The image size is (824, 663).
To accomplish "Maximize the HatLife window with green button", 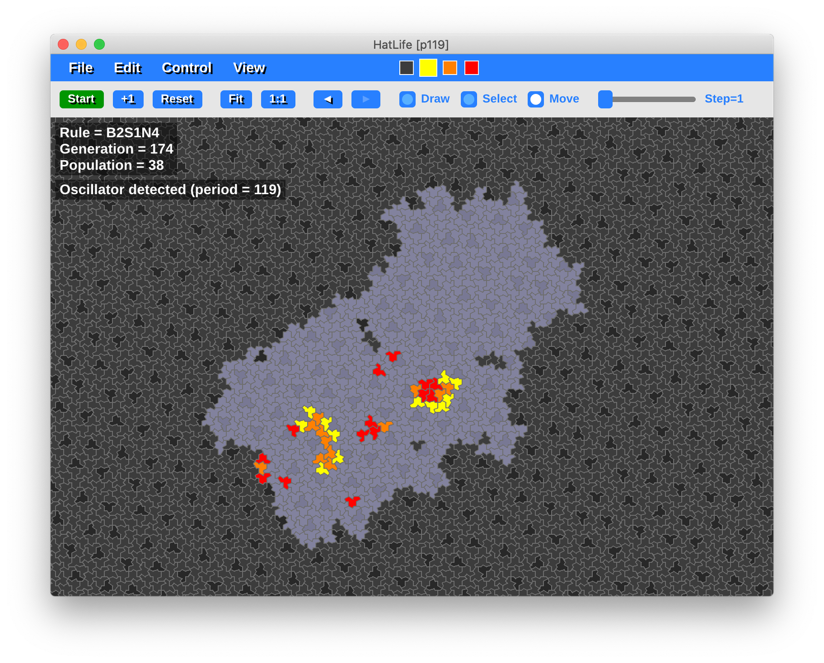I will tap(99, 44).
